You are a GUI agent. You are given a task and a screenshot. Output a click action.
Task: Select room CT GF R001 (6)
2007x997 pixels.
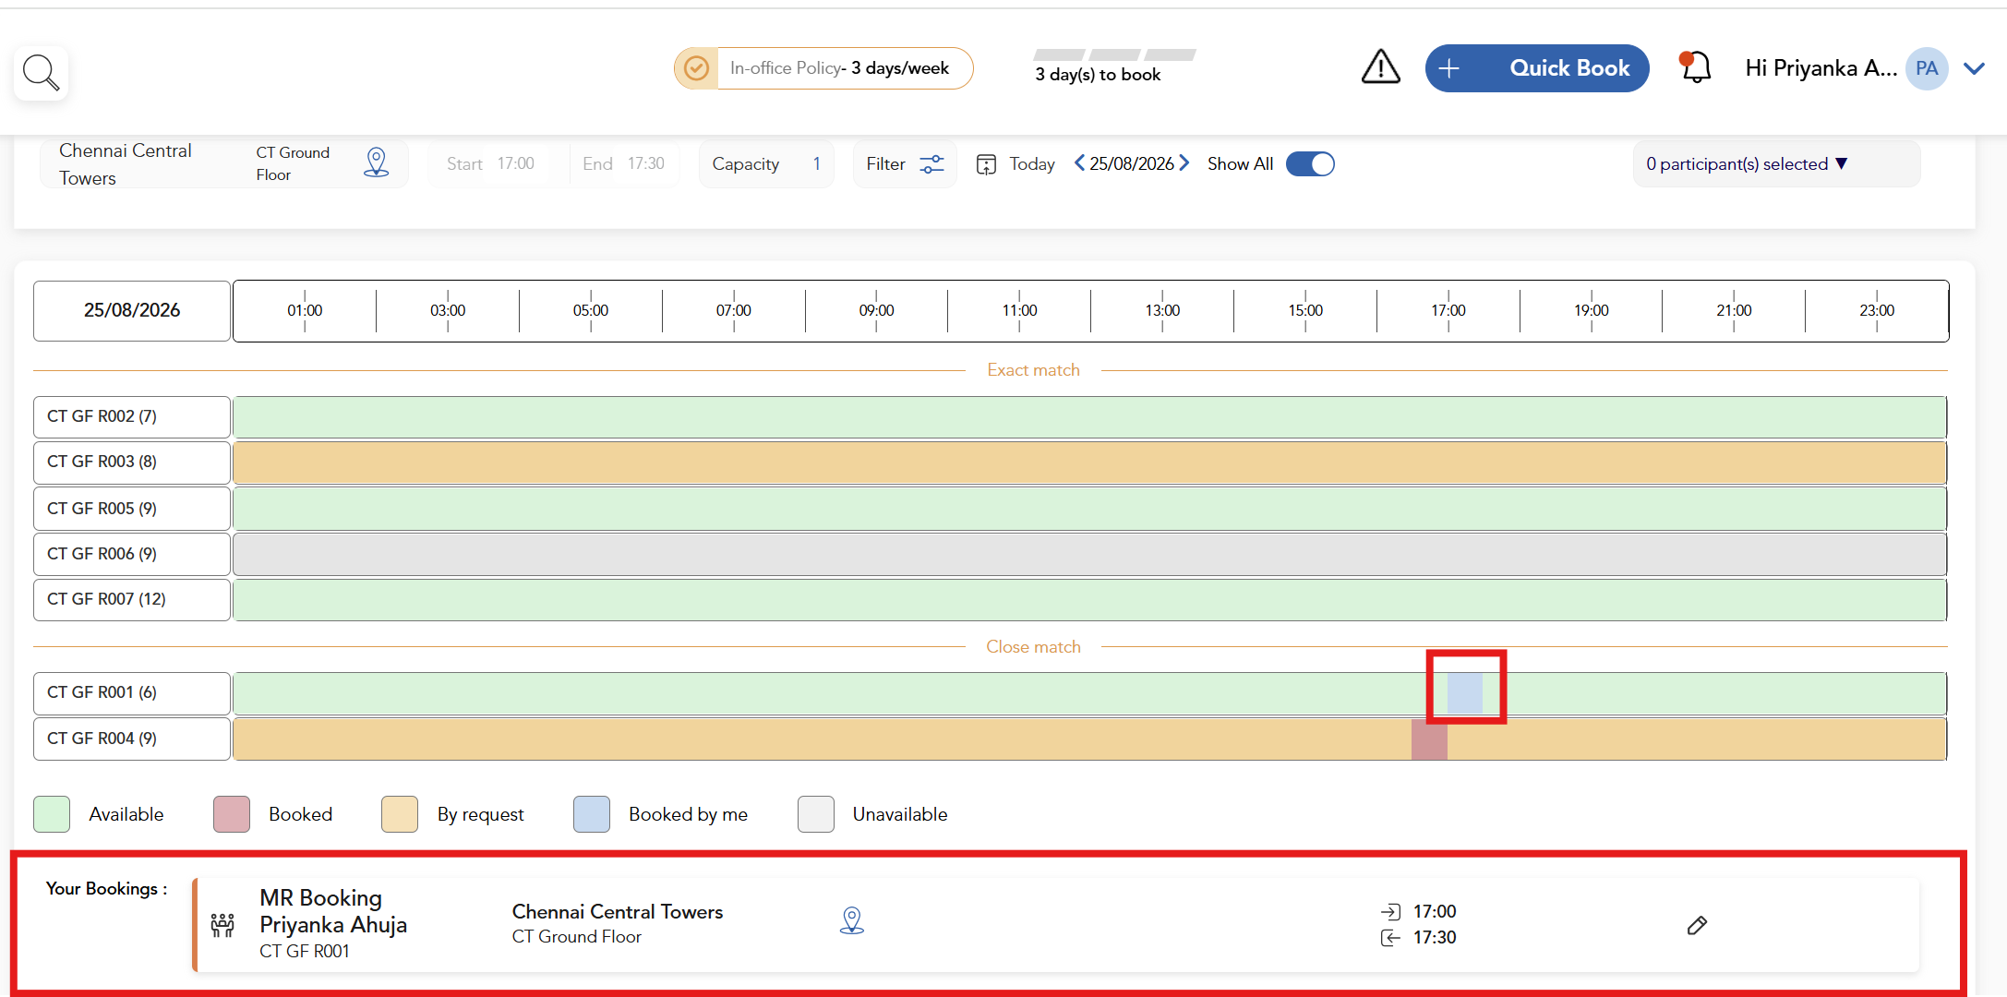132,693
